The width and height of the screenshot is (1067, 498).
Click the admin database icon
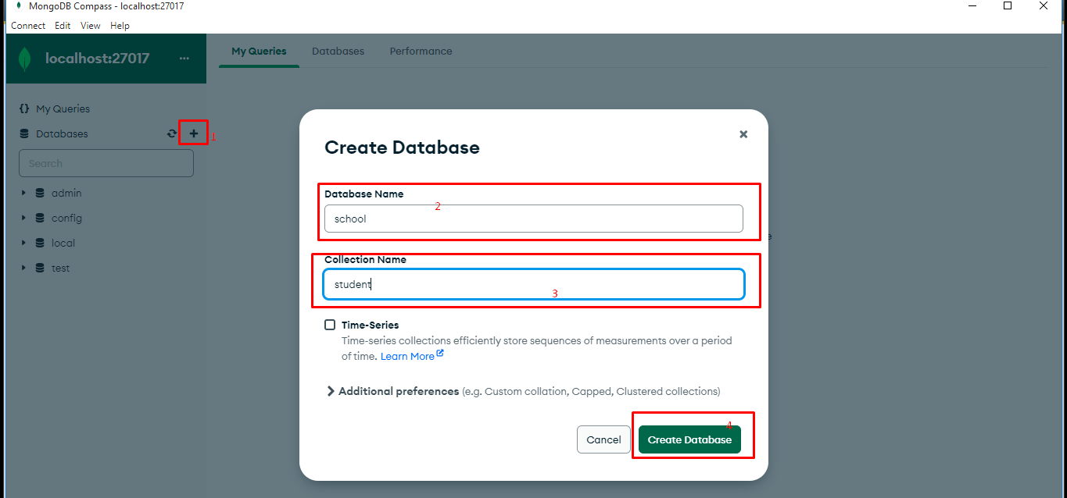coord(40,193)
